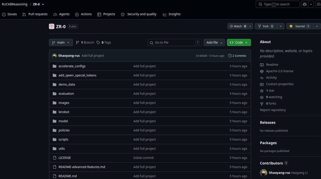321x179 pixels.
Task: Open the demo_data folder
Action: coord(67,84)
